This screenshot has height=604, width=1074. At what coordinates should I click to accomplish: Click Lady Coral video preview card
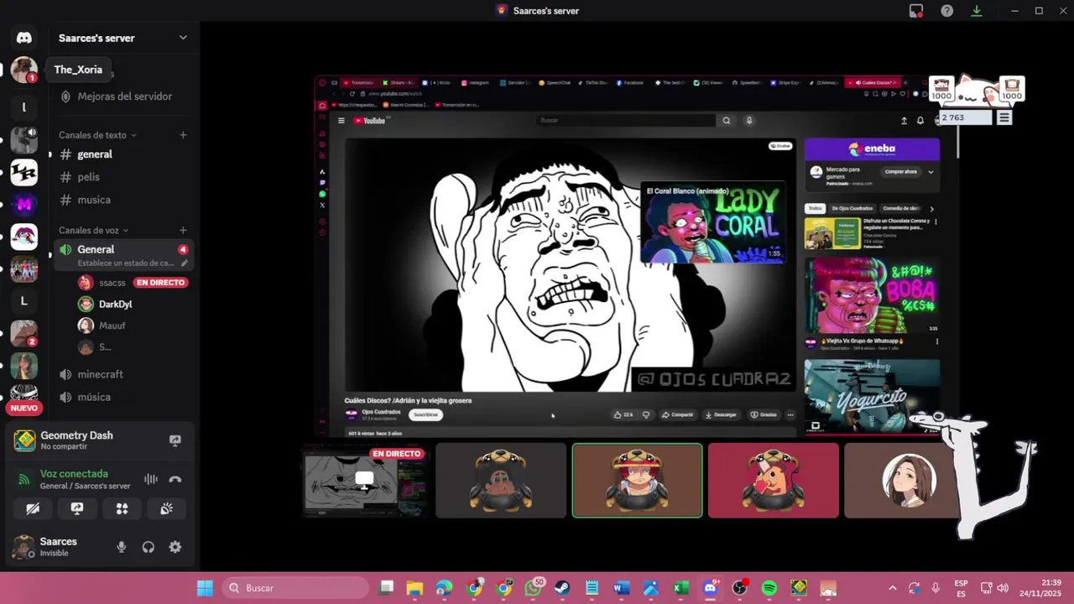click(x=712, y=224)
